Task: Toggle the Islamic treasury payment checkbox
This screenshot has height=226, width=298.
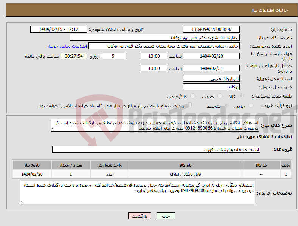Action: 189,105
